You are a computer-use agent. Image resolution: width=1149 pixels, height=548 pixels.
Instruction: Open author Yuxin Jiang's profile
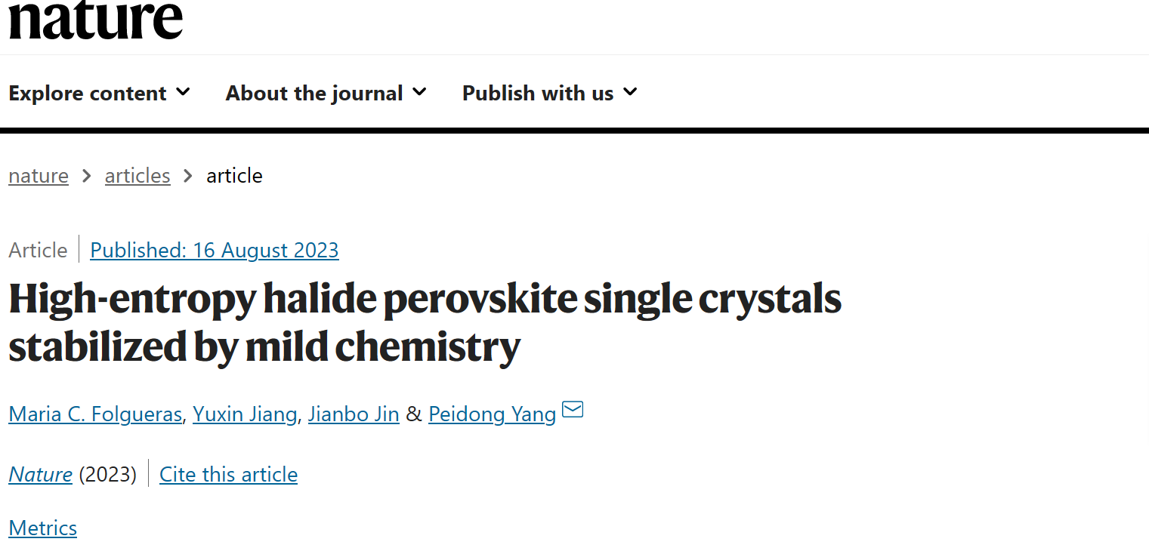click(x=245, y=414)
